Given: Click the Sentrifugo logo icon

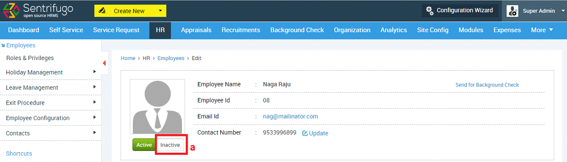Looking at the screenshot, I should point(11,11).
